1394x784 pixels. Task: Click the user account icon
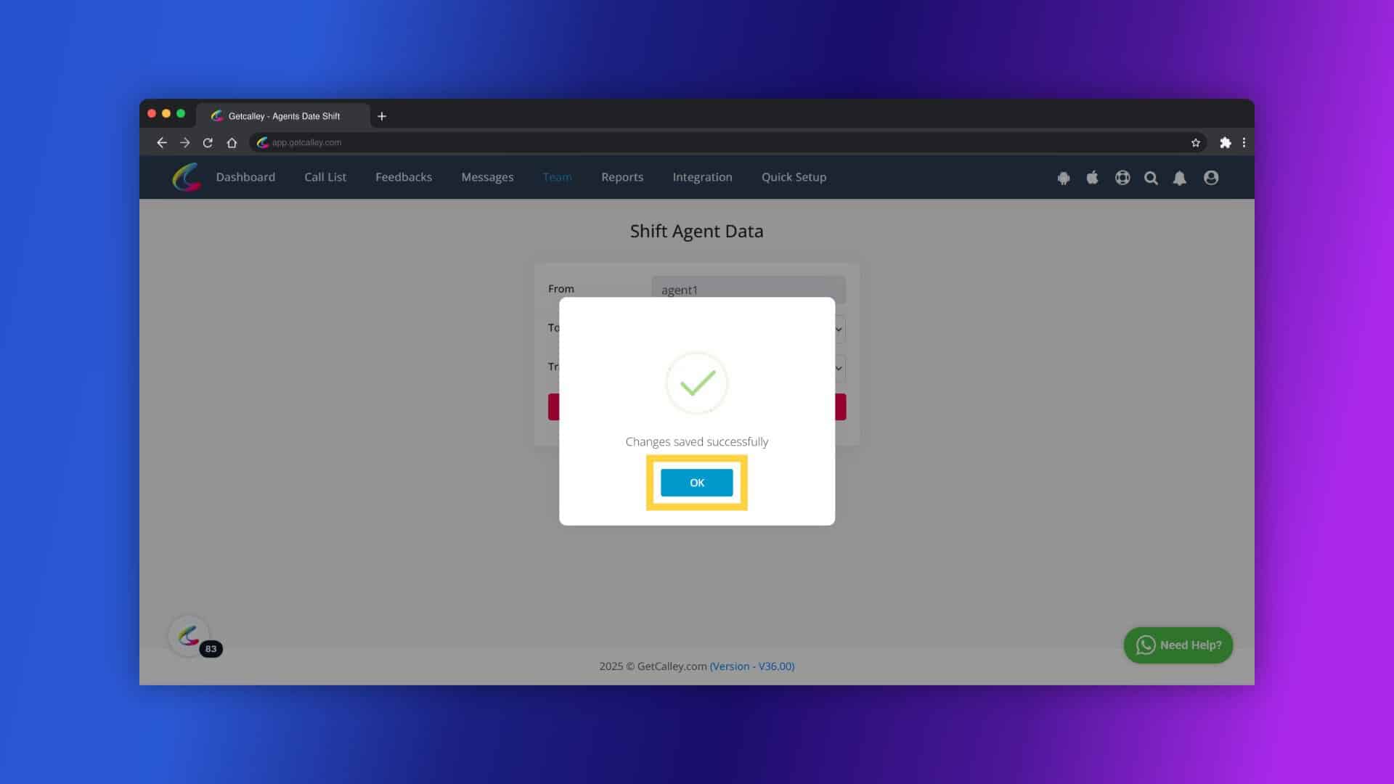[x=1211, y=177]
